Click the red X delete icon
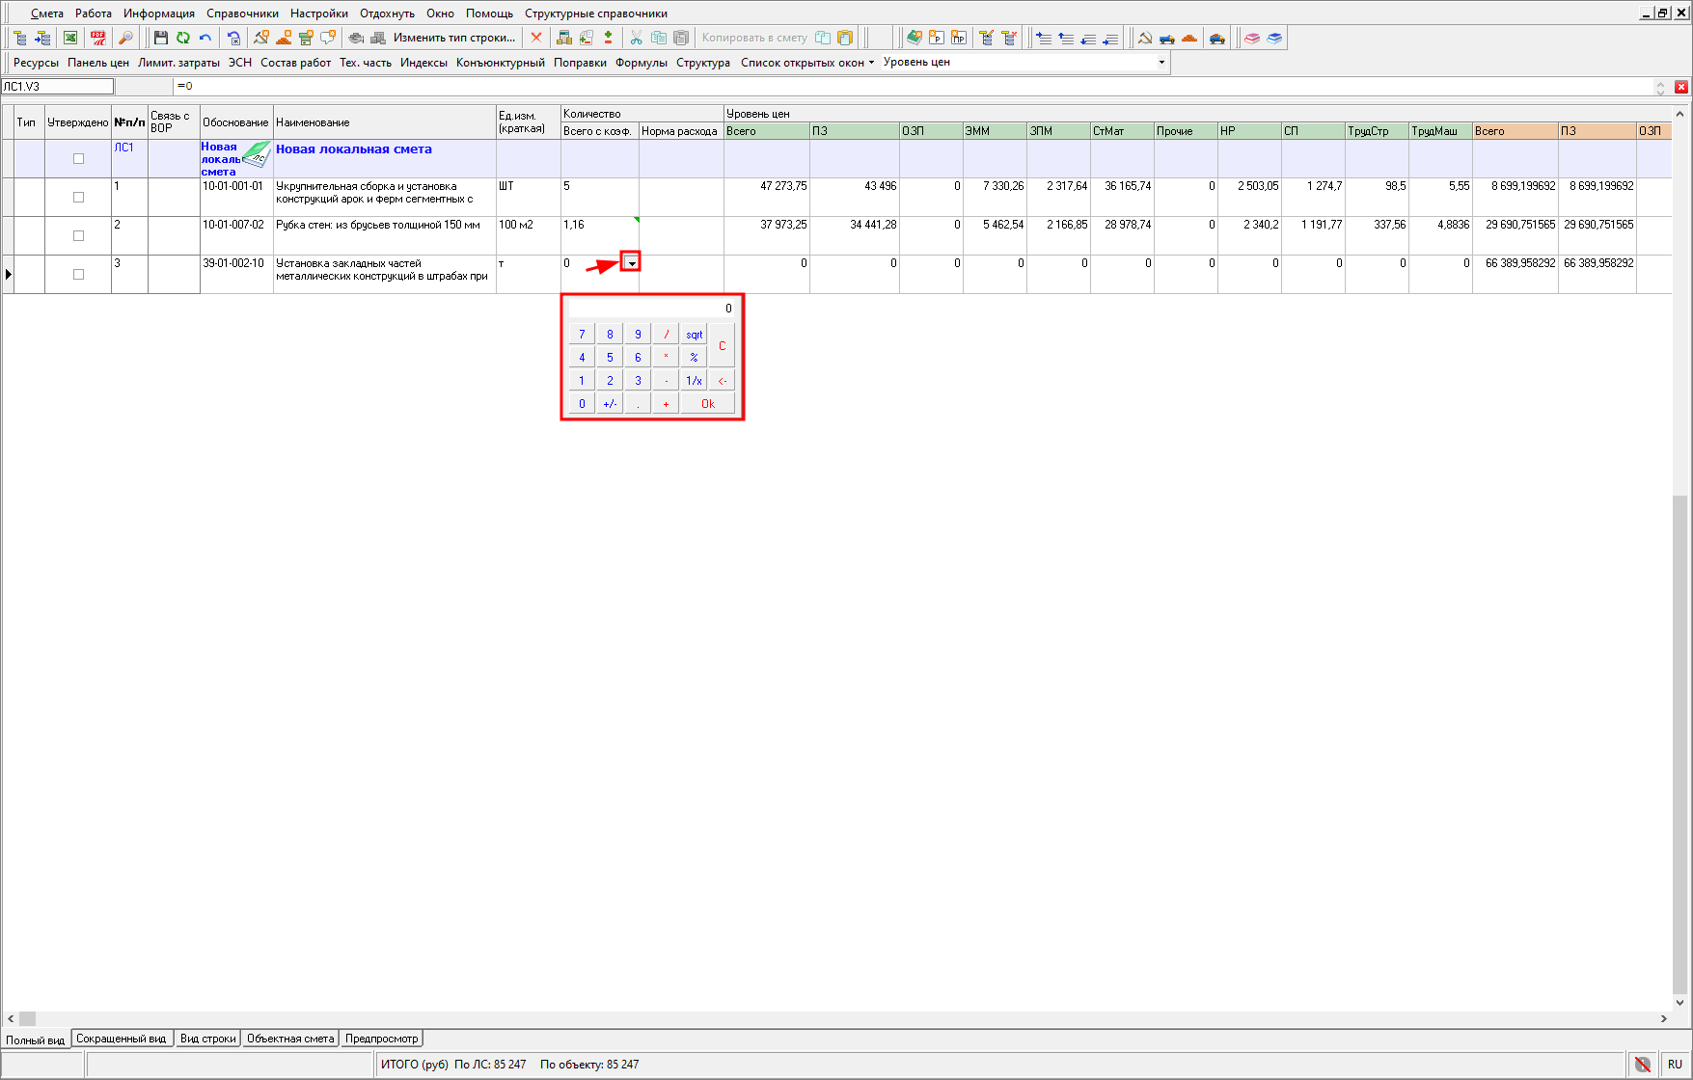1693x1080 pixels. (x=536, y=38)
